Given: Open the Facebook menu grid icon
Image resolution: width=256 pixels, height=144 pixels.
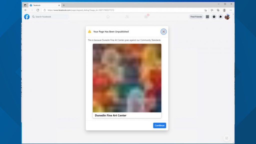Looking at the screenshot, I should pos(207,17).
